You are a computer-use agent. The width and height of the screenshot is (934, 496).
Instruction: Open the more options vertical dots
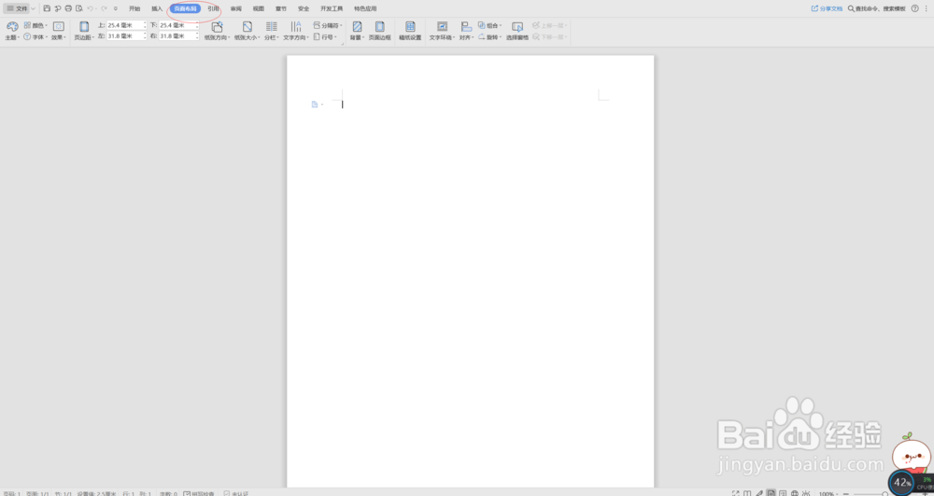(x=927, y=9)
